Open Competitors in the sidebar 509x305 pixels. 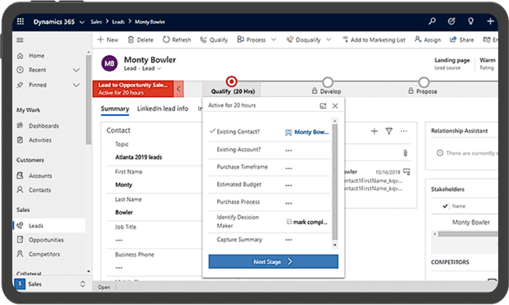click(x=44, y=254)
